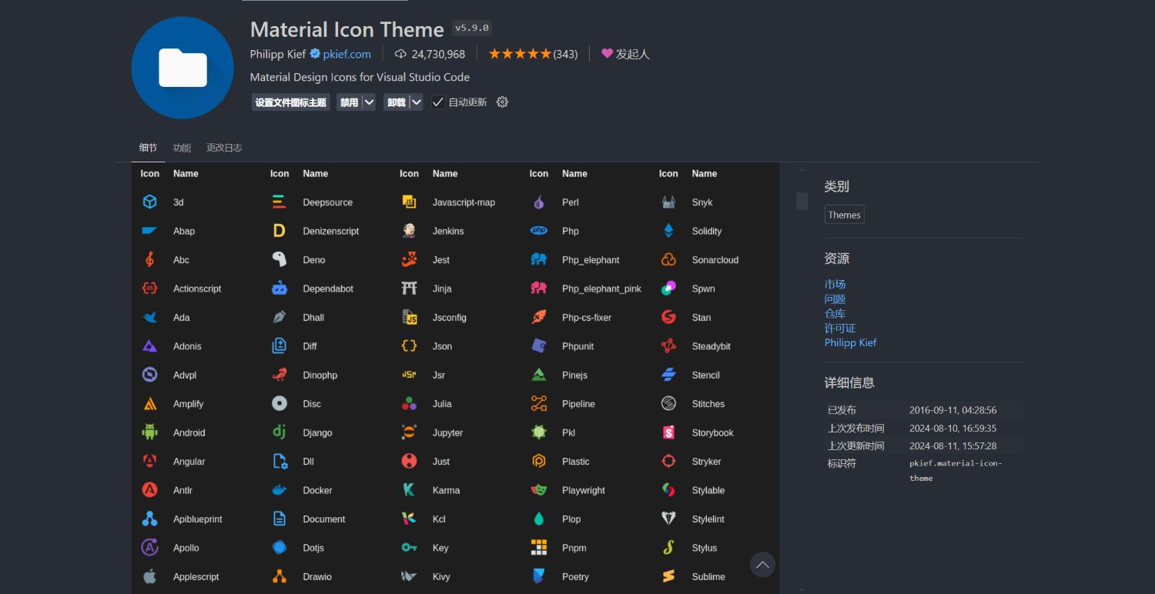Click the 设置文件图标主题 button
The image size is (1155, 594).
[291, 102]
